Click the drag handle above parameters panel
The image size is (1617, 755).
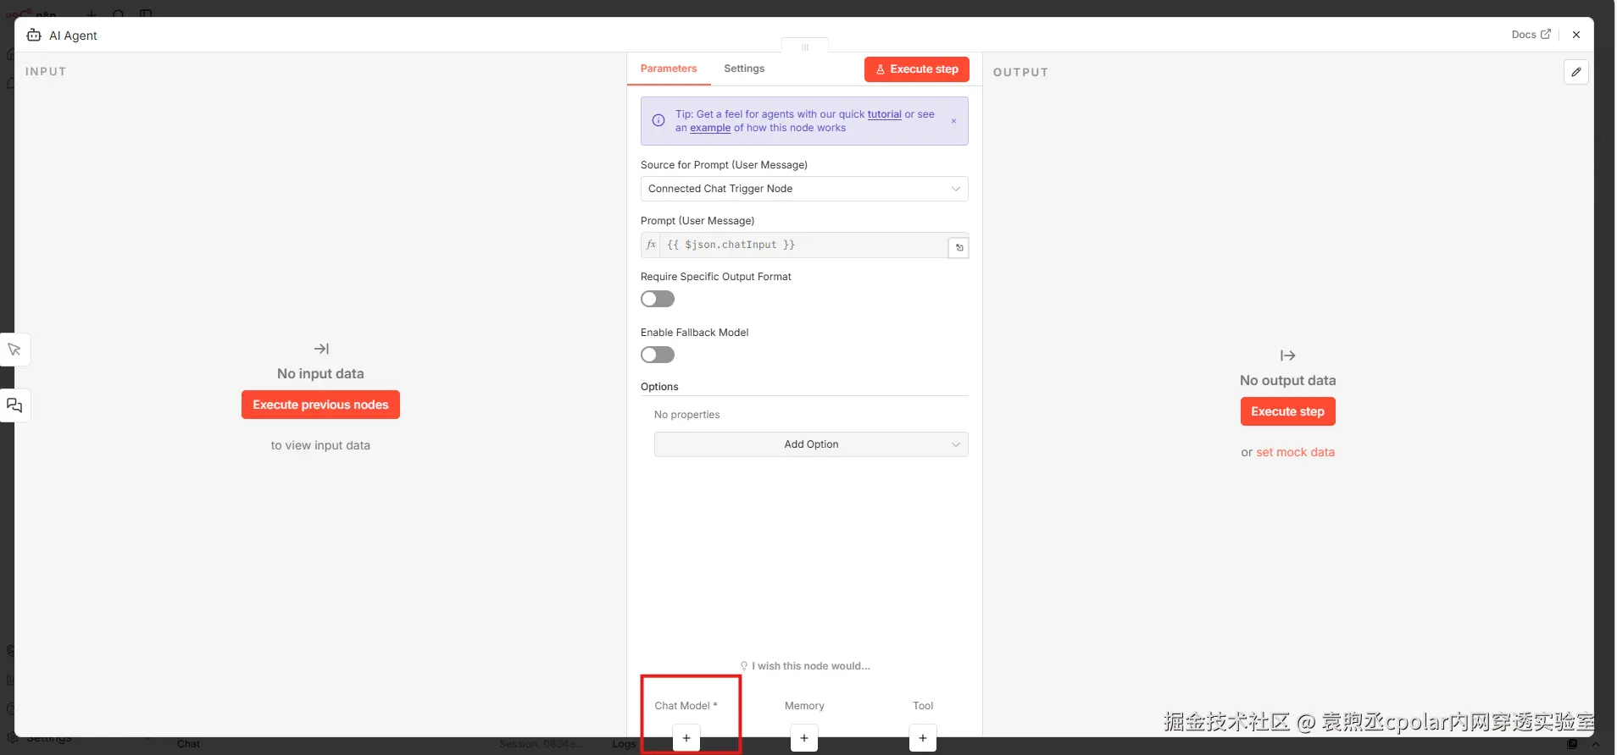click(804, 47)
